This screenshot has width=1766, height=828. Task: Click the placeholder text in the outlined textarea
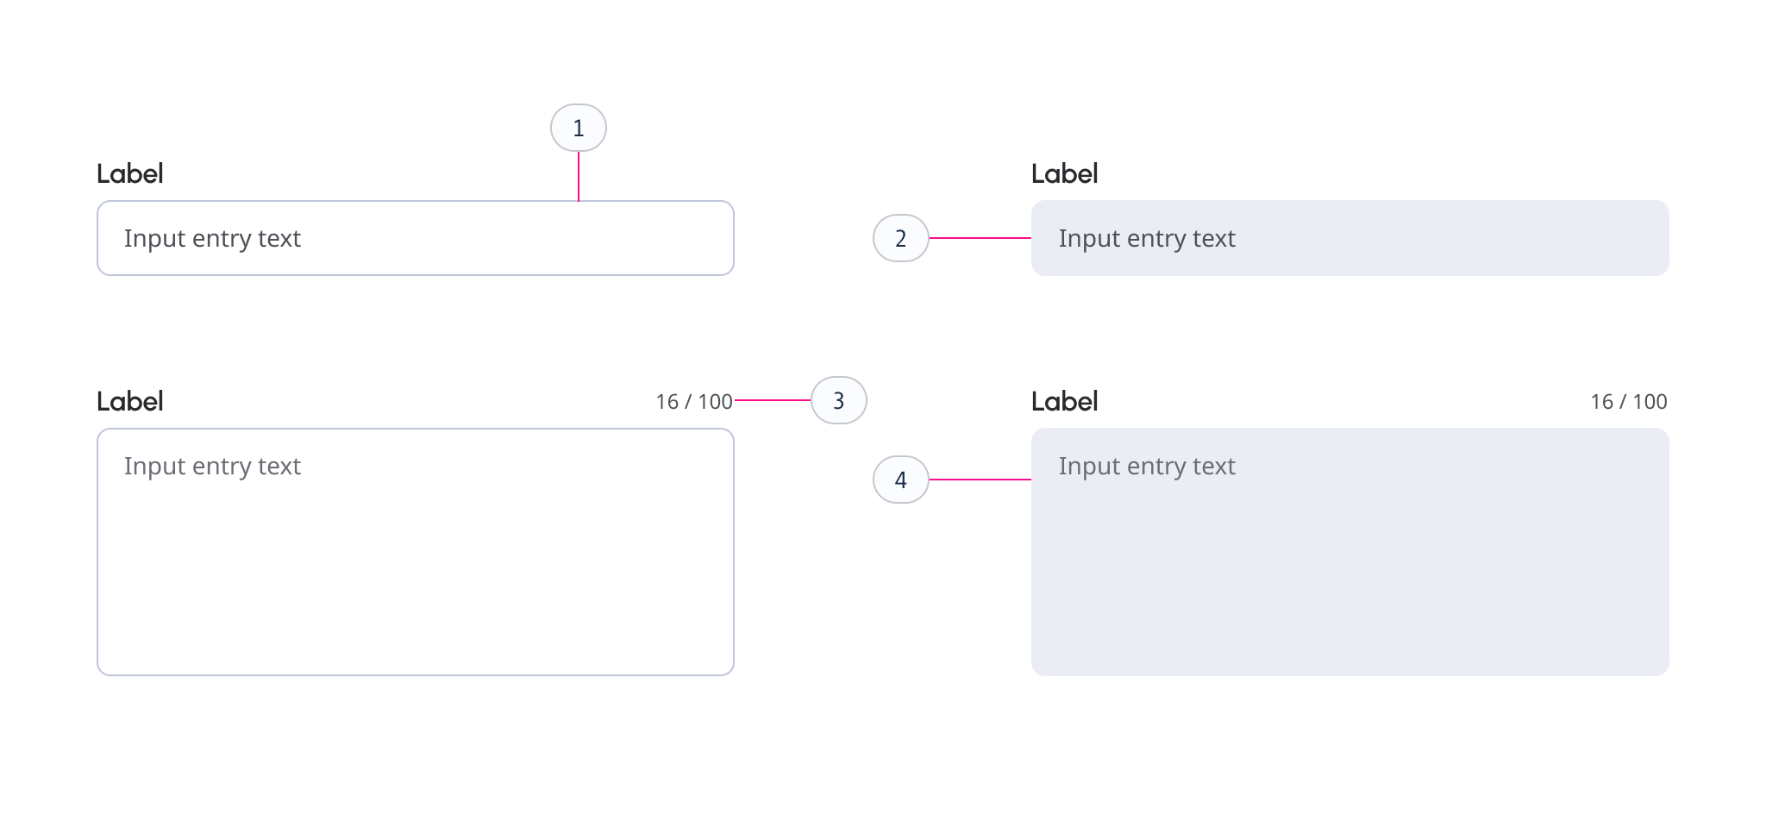(212, 466)
